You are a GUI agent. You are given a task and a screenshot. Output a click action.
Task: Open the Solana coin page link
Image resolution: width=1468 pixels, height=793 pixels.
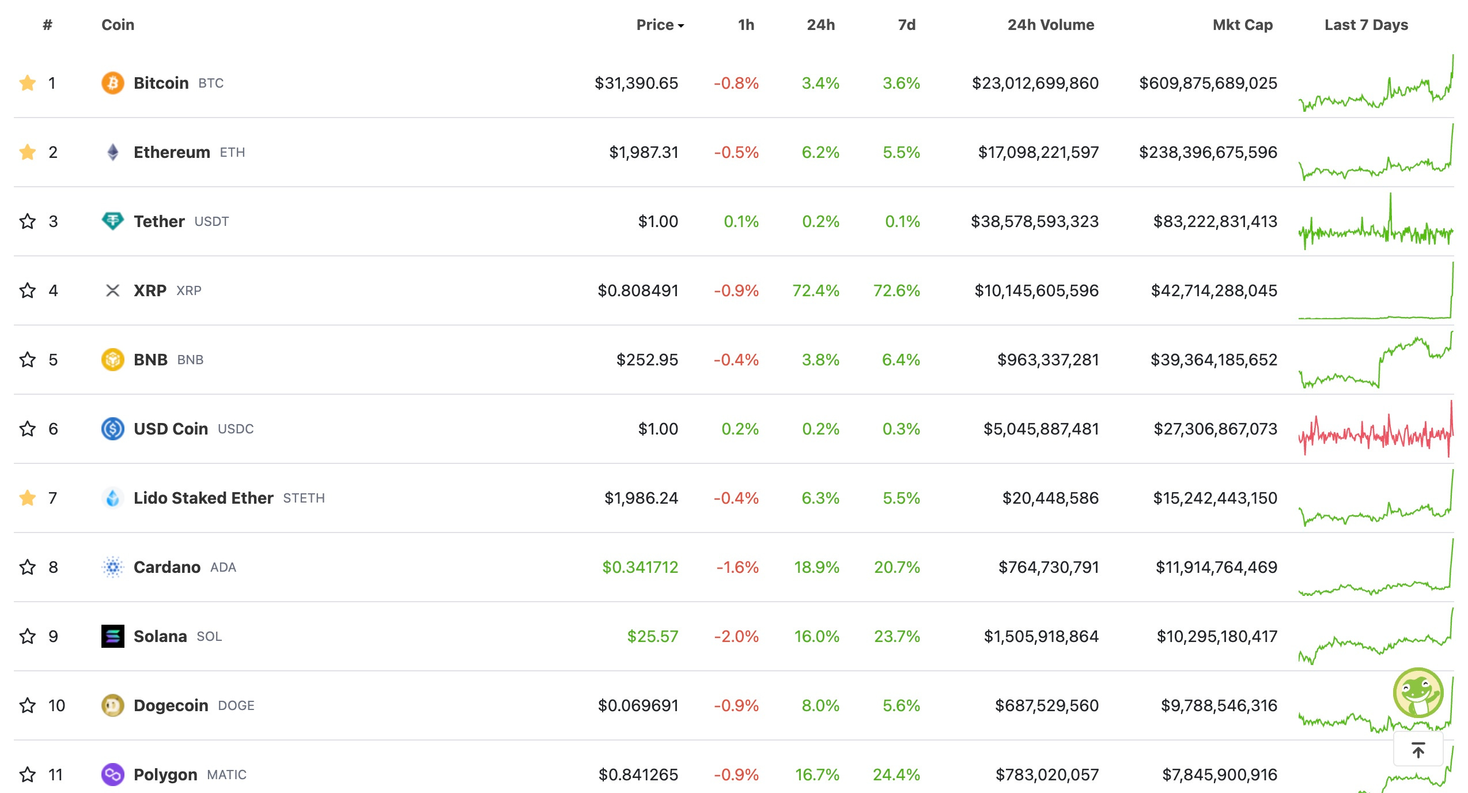160,636
